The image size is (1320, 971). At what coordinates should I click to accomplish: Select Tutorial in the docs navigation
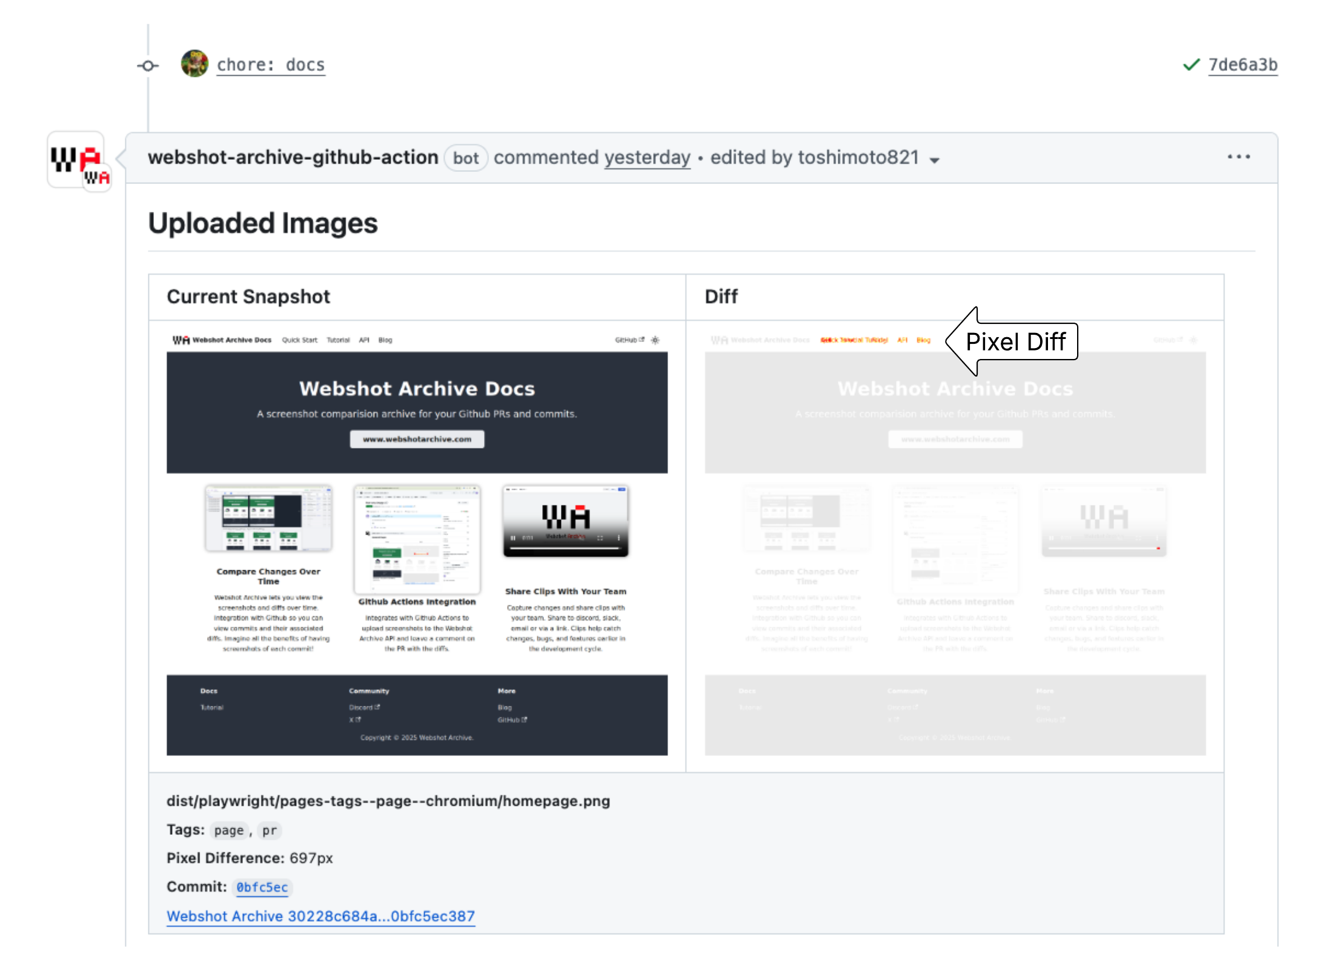339,340
